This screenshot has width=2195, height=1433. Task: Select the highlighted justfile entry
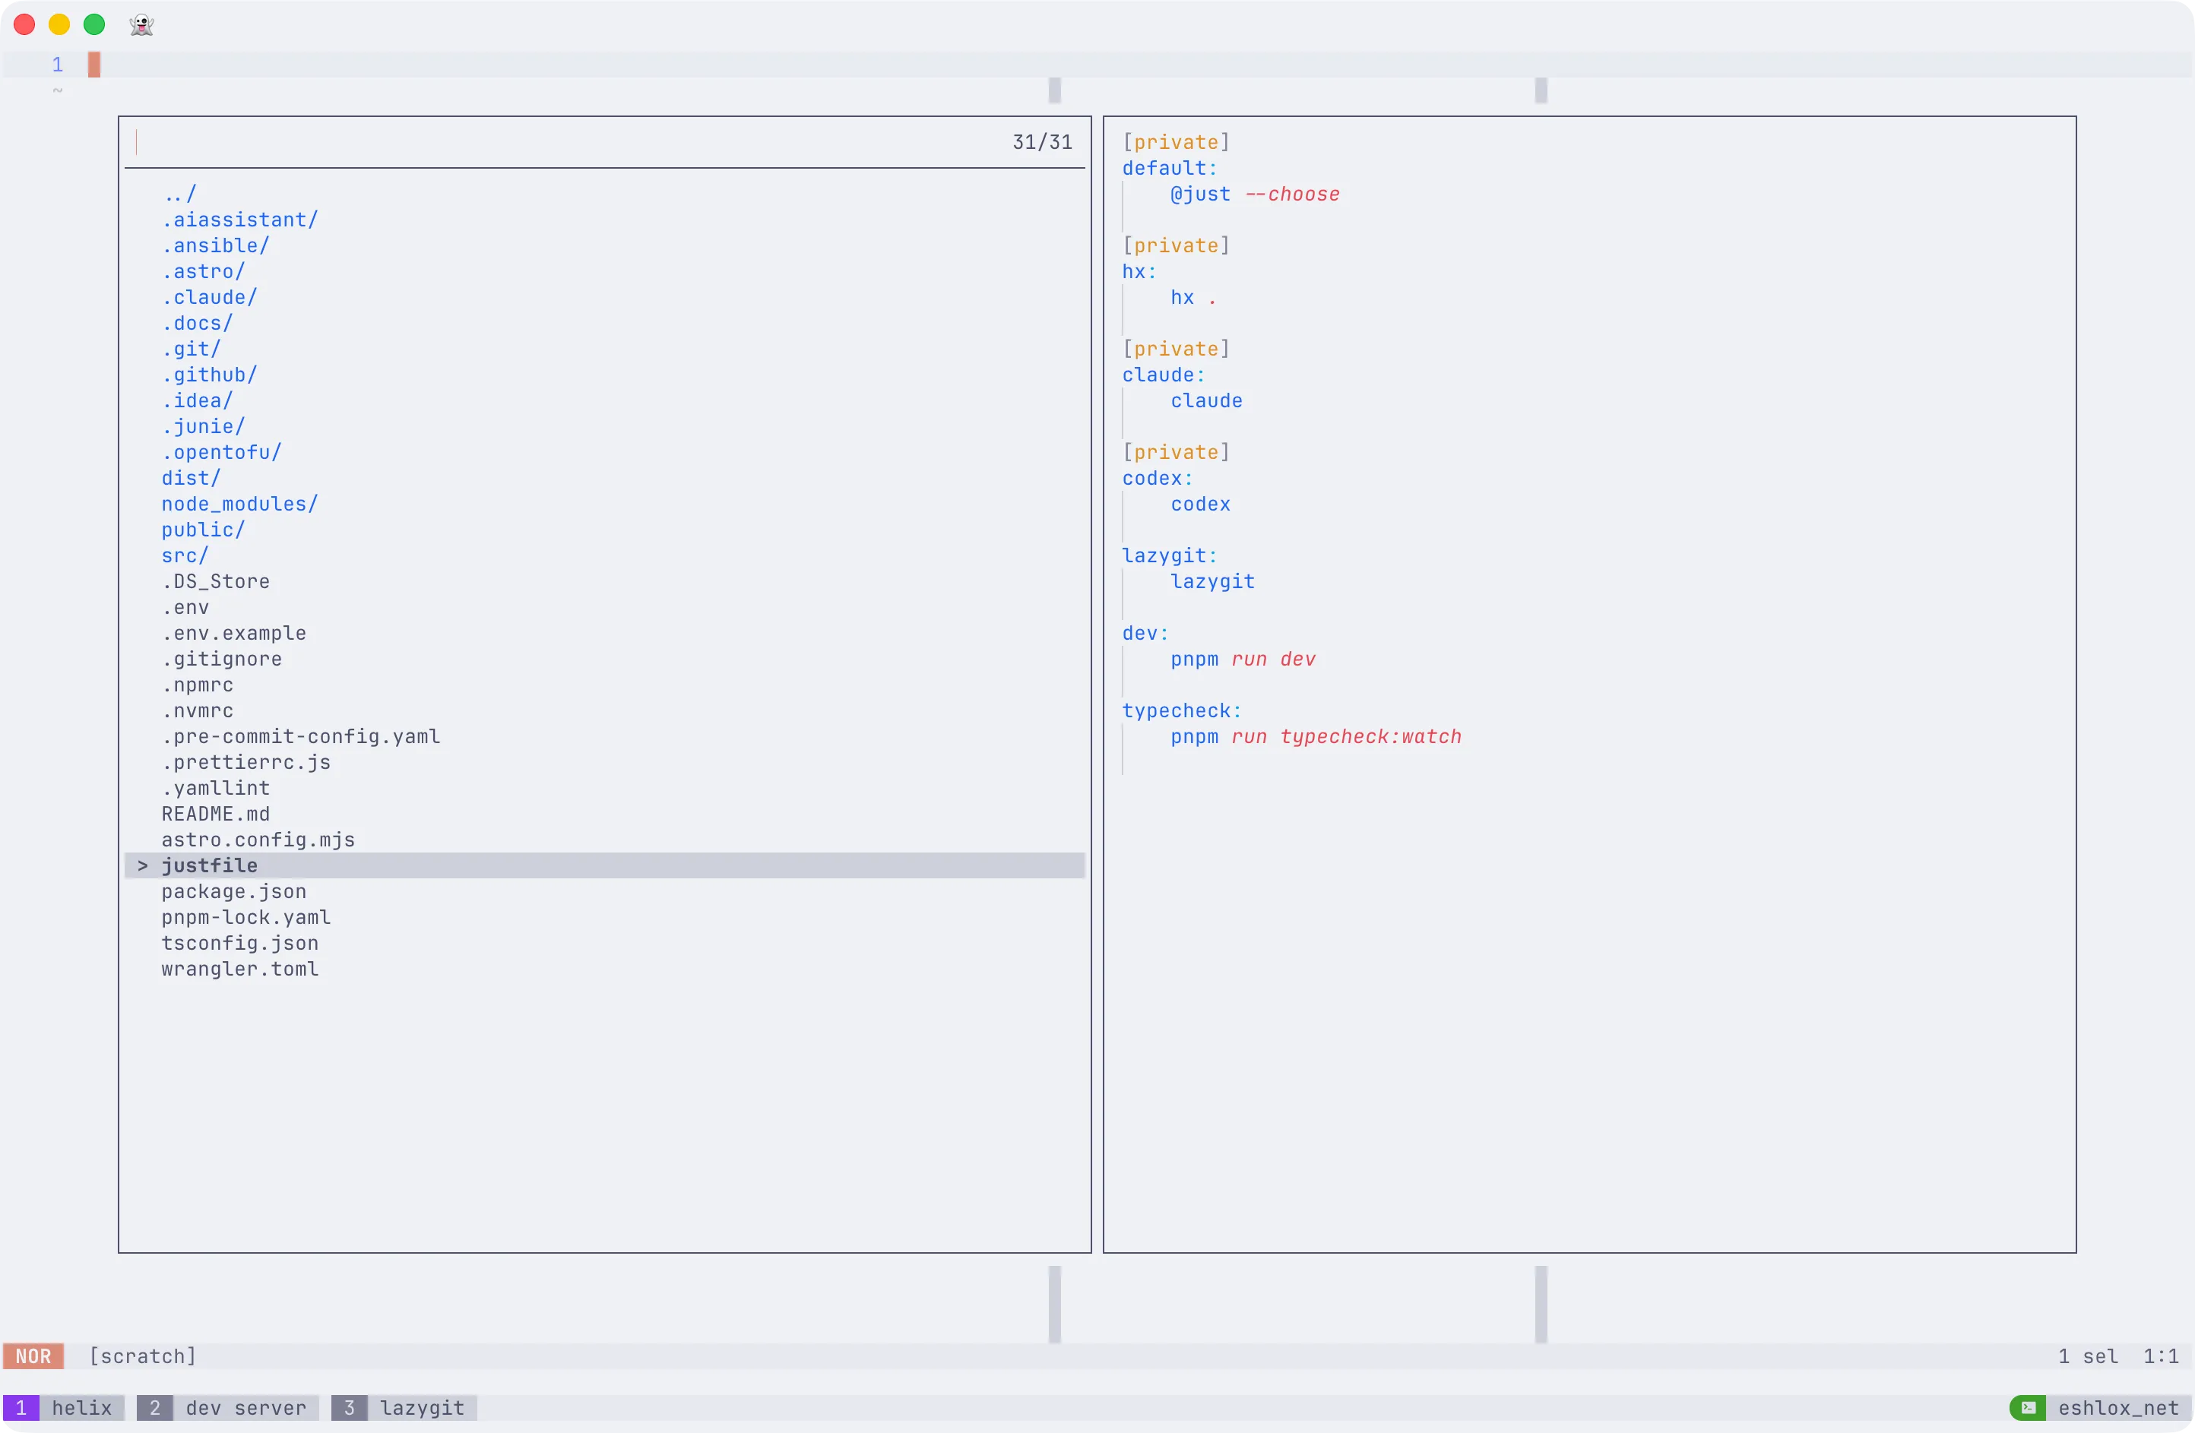[x=209, y=865]
